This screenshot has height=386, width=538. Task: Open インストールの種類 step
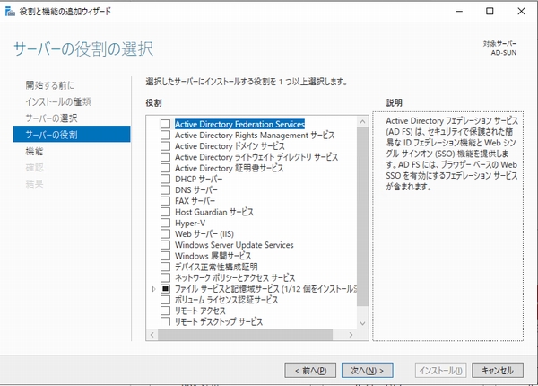[58, 101]
